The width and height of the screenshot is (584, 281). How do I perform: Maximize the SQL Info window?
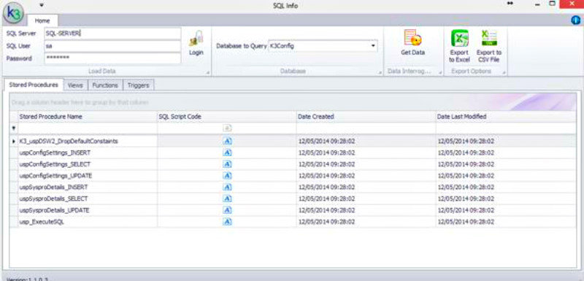pos(553,4)
